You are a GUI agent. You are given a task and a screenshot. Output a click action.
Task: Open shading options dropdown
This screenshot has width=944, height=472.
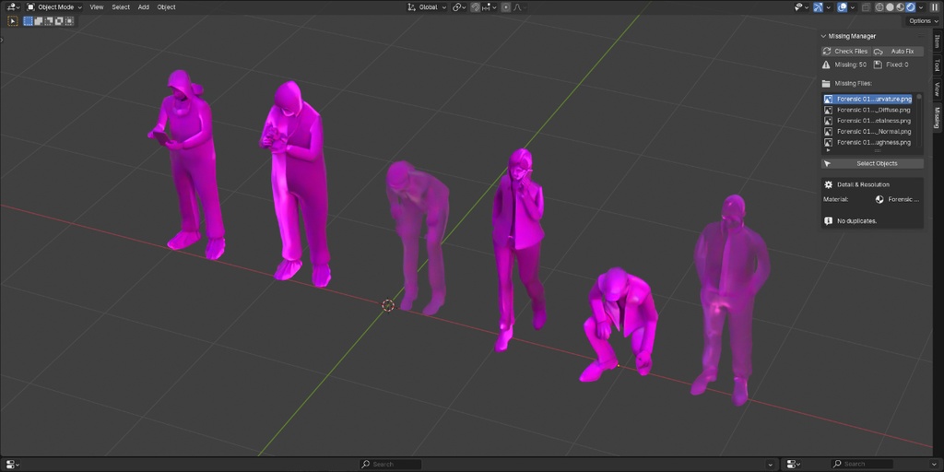pos(921,7)
